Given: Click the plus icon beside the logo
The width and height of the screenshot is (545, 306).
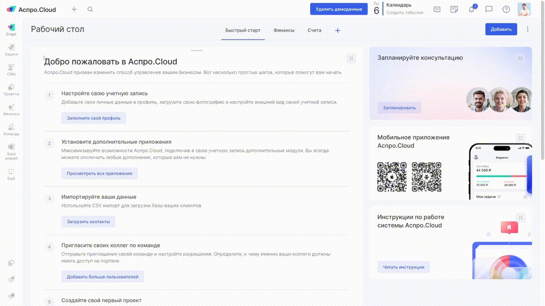Looking at the screenshot, I should 74,9.
